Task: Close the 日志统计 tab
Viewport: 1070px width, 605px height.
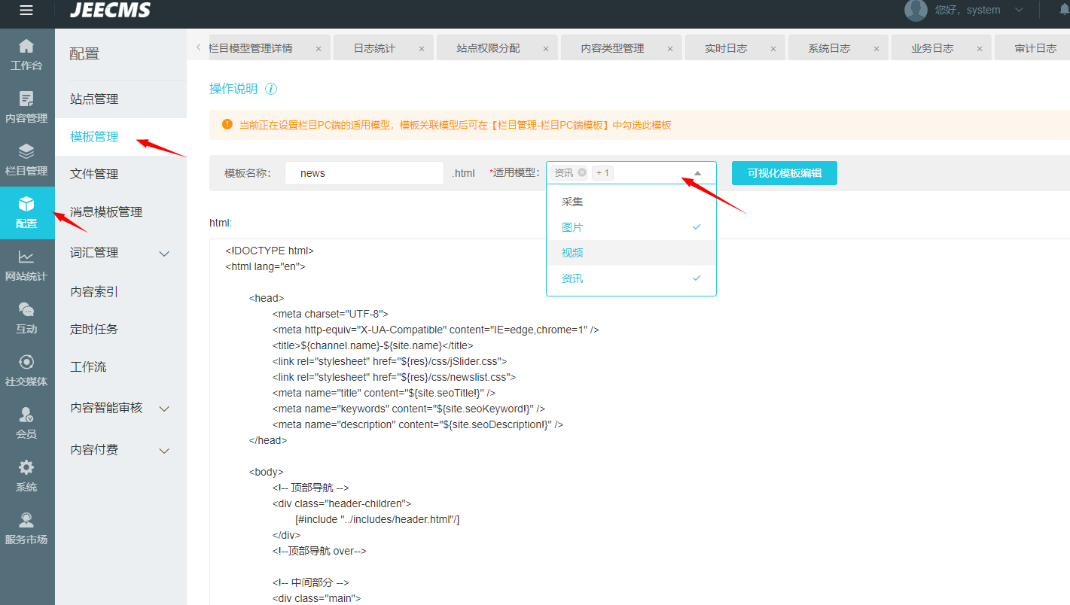Action: [422, 49]
